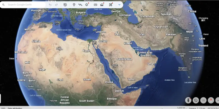Select the Mauritania label
The image size is (219, 109).
point(21,52)
